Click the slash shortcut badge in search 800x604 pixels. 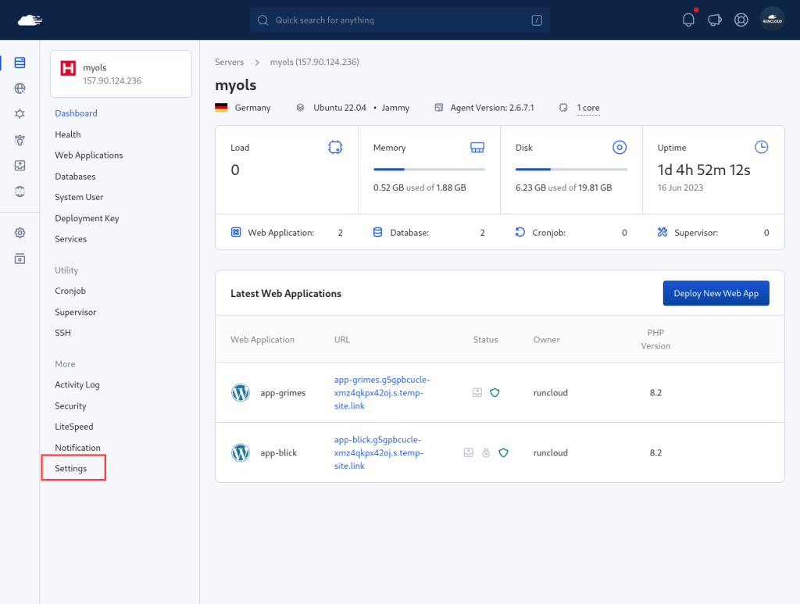[x=537, y=20]
